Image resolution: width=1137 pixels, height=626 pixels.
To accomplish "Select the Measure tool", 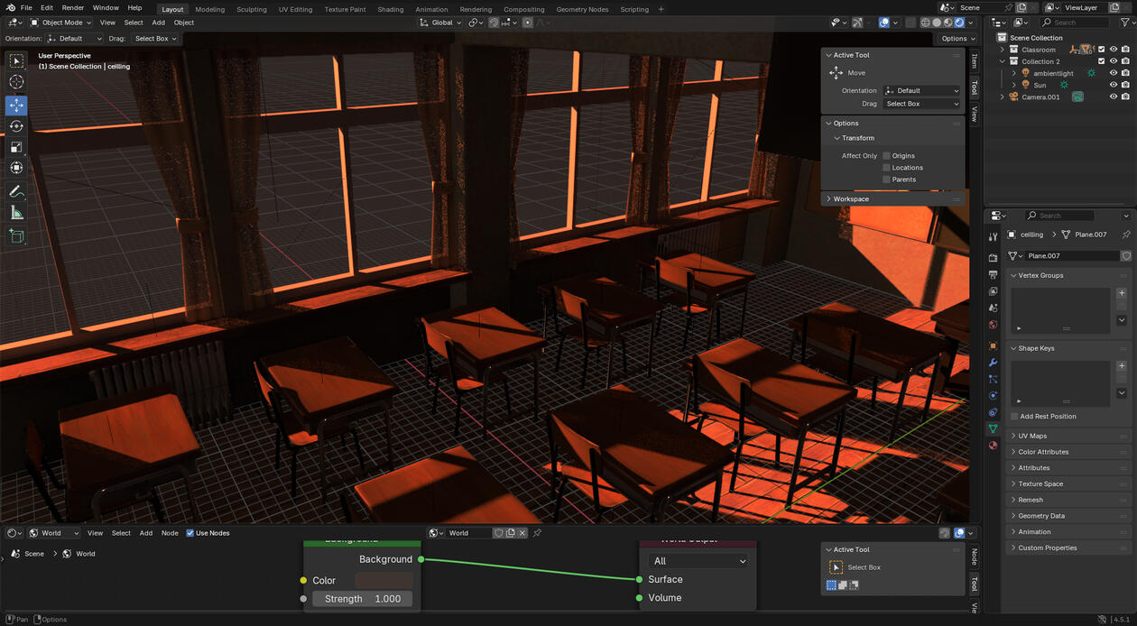I will click(16, 213).
